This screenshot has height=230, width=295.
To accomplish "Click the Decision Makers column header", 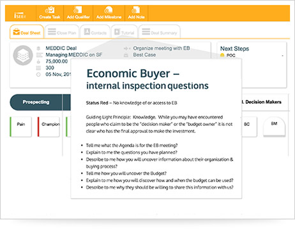I will (x=263, y=102).
